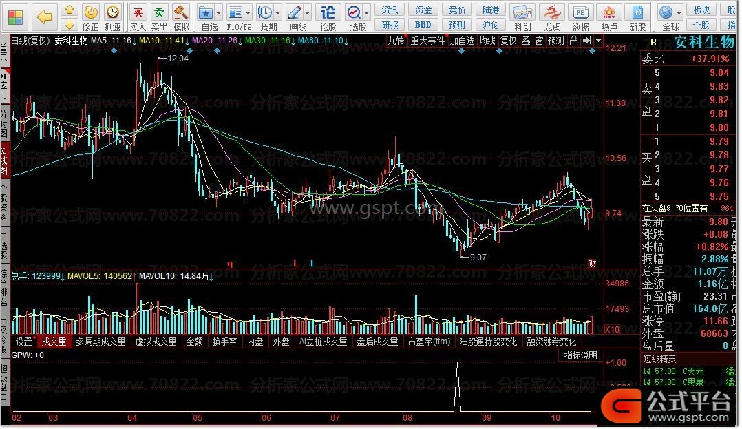Expand the F10/F9 dropdown arrow

[248, 13]
